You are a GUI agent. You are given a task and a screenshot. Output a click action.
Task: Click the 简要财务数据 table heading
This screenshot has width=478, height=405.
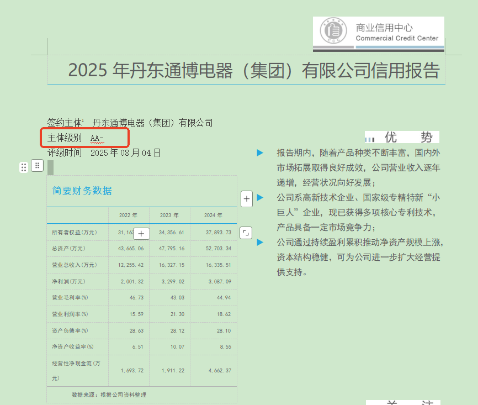[x=82, y=191]
